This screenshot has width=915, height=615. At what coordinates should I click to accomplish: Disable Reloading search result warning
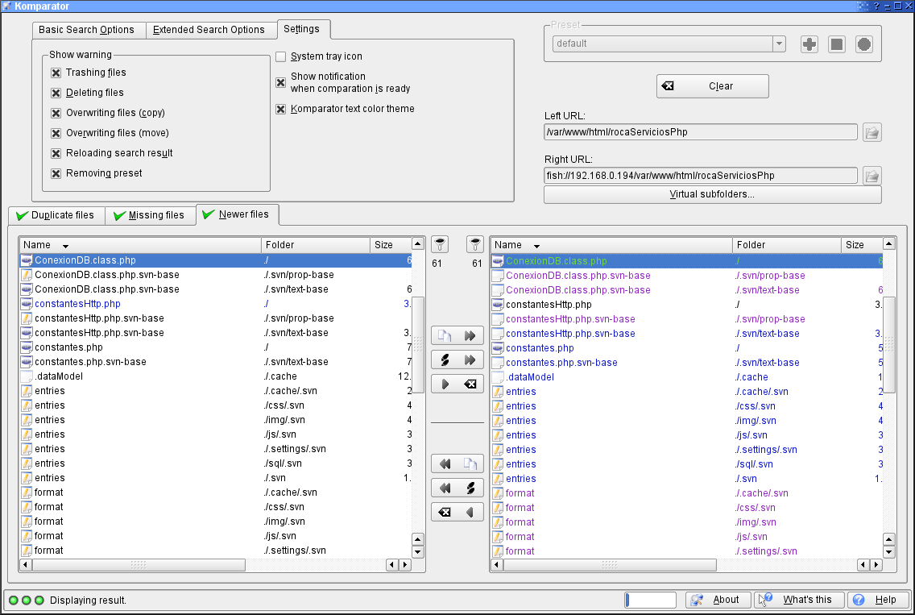coord(56,154)
